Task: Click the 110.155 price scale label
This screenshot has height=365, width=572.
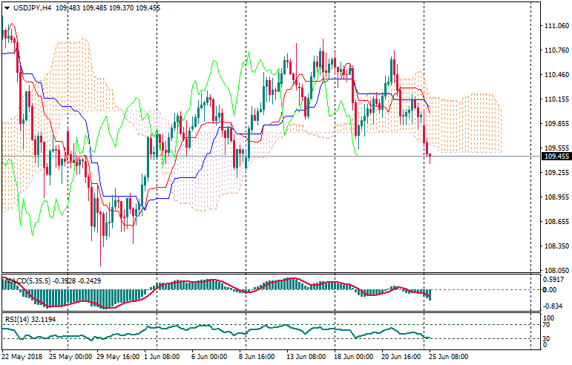Action: coord(556,99)
